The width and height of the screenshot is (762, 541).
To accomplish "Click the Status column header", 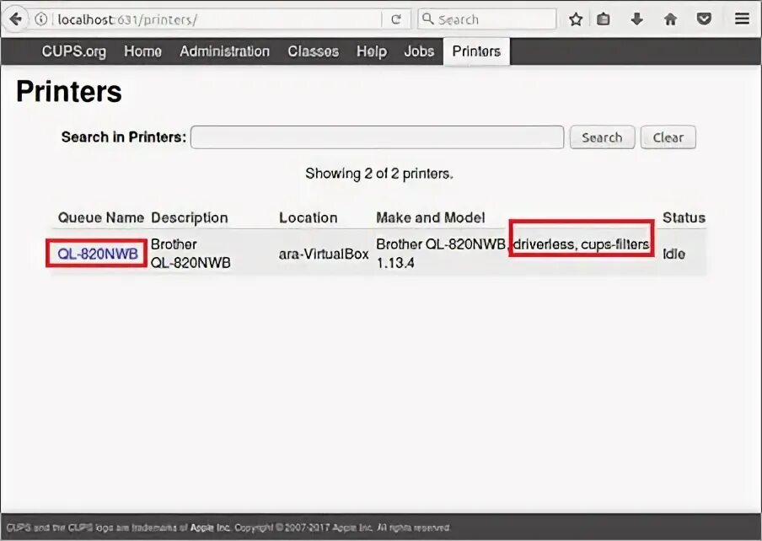I will coord(684,217).
